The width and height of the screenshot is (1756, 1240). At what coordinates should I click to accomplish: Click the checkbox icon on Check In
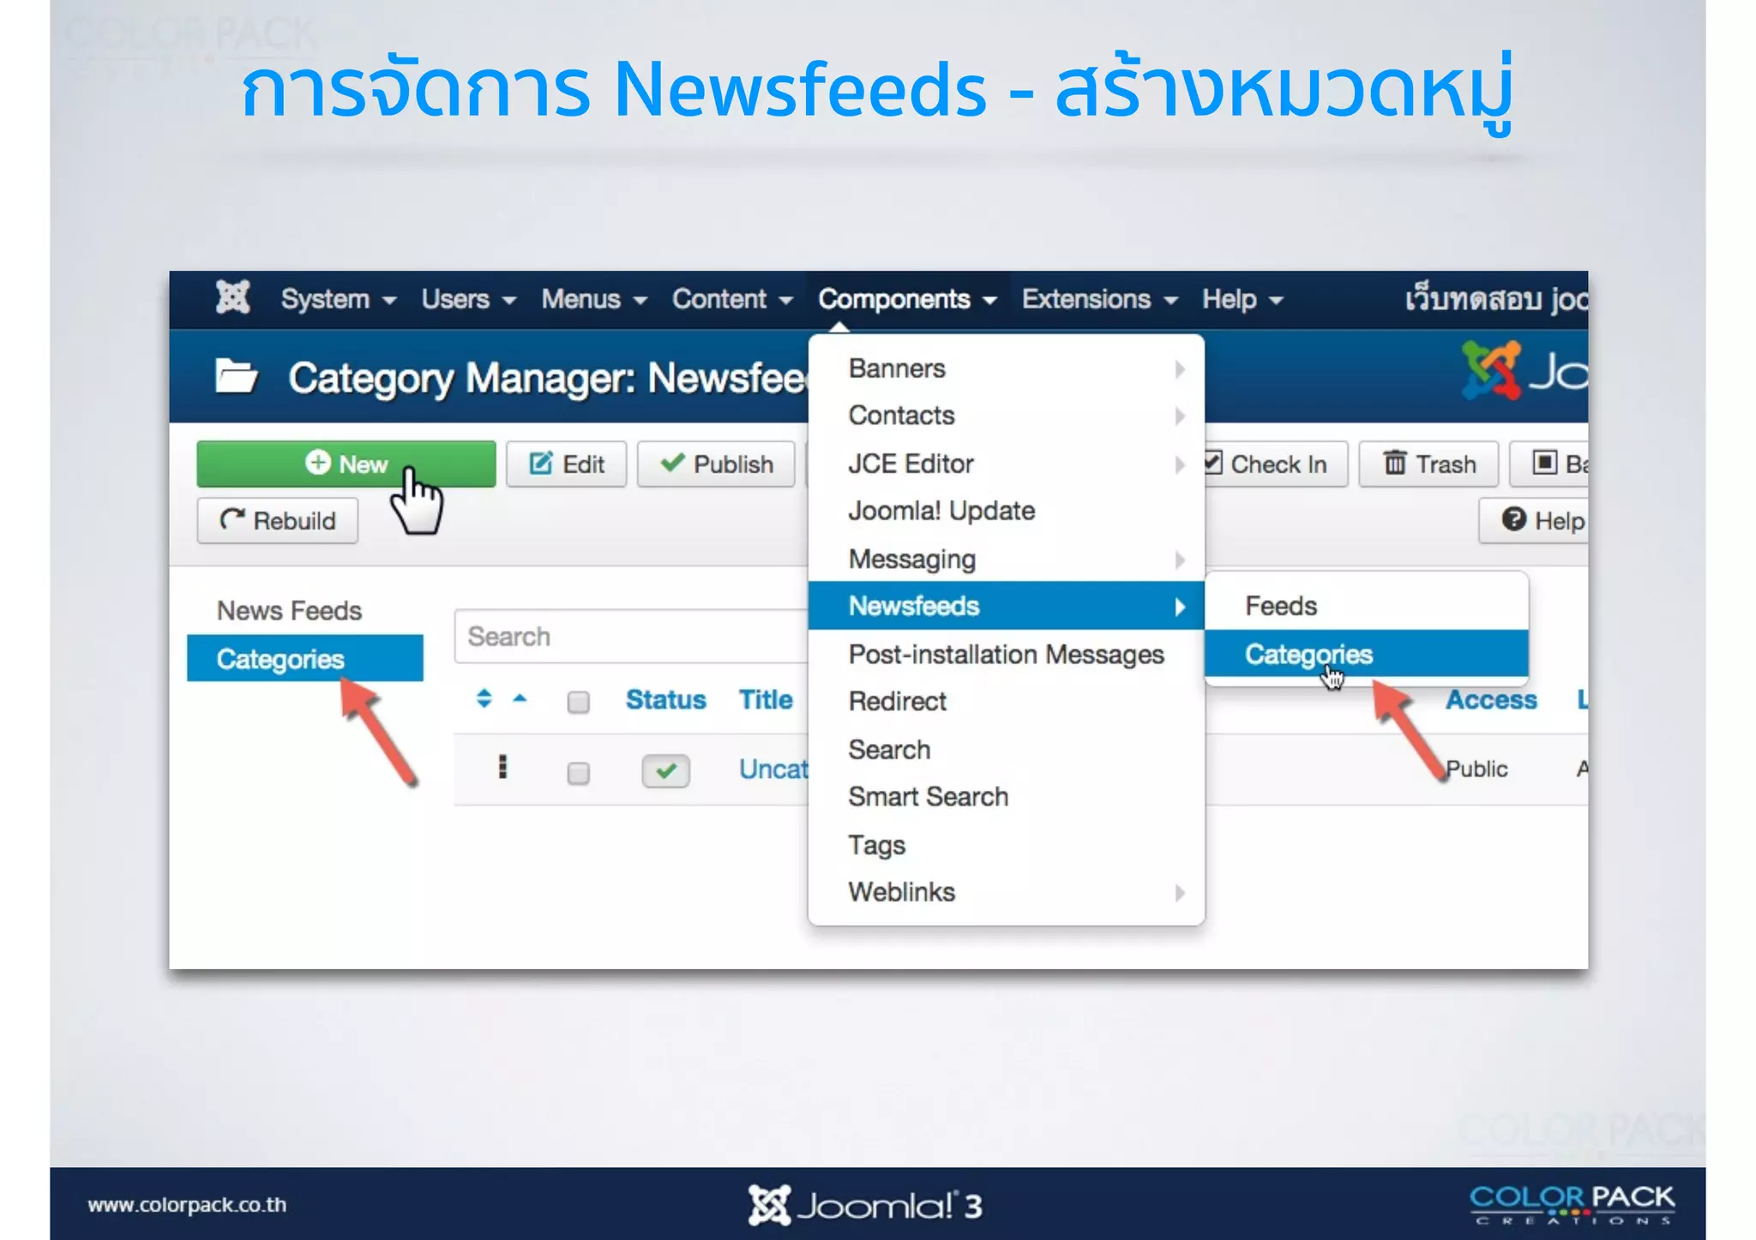[x=1212, y=463]
